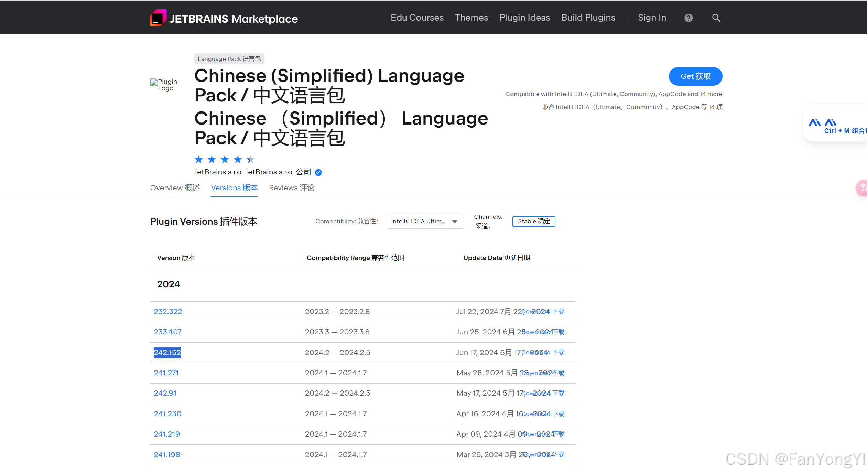
Task: Click the star rating icons
Action: pyautogui.click(x=224, y=160)
